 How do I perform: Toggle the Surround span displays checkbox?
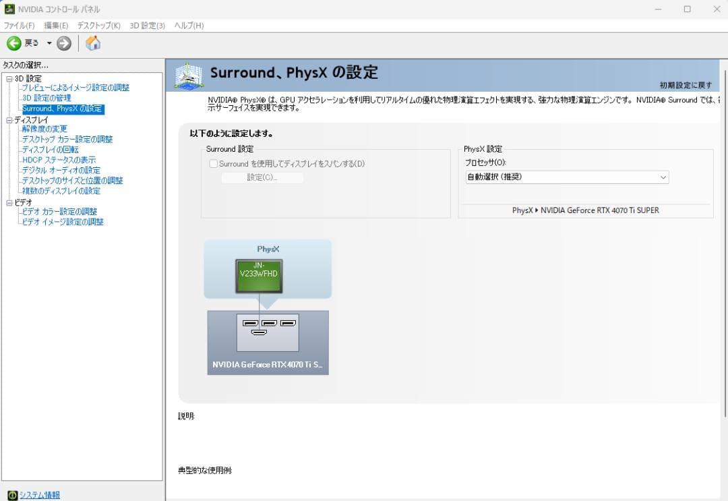pyautogui.click(x=214, y=164)
